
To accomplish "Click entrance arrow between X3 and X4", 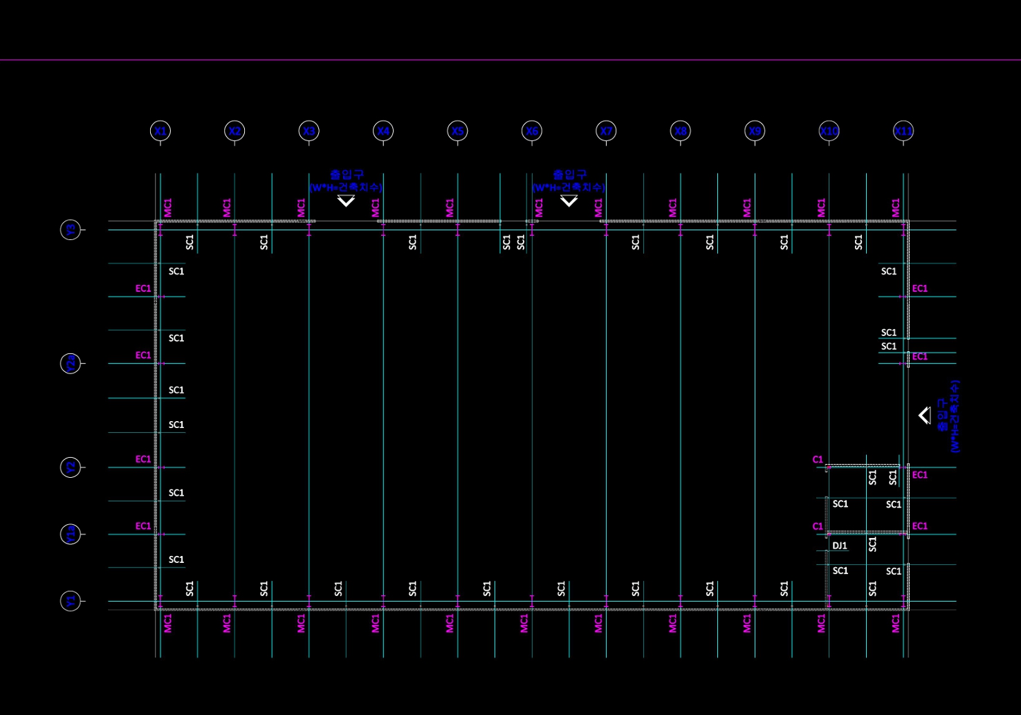I will 346,201.
